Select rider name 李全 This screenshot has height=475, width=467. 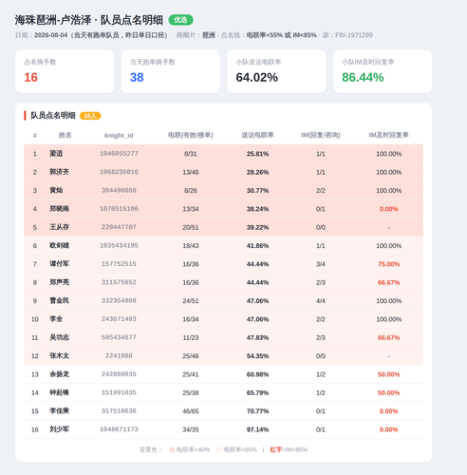56,319
